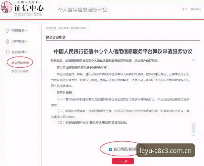Click the 异议申请 headset icon
The image size is (204, 166).
(x=8, y=52)
